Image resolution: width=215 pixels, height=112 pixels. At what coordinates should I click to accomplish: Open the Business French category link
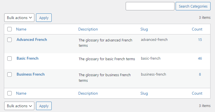tap(30, 74)
